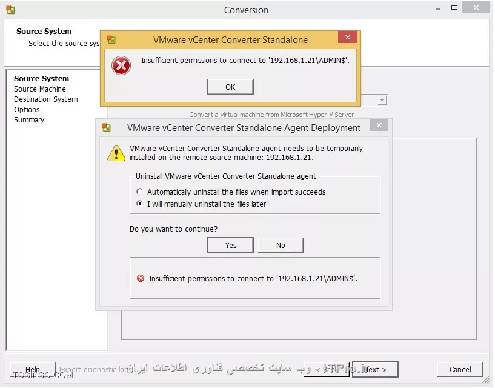This screenshot has height=388, width=495.
Task: Click the error dialog title bar app icon
Action: [x=111, y=40]
